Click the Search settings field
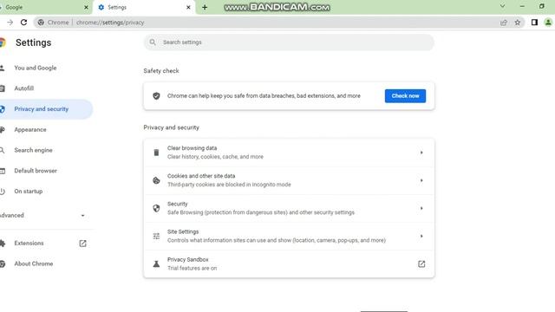Image resolution: width=555 pixels, height=312 pixels. pos(289,42)
